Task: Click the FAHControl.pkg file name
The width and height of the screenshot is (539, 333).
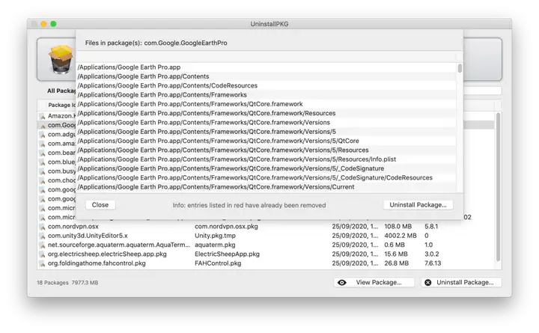Action: [x=218, y=263]
